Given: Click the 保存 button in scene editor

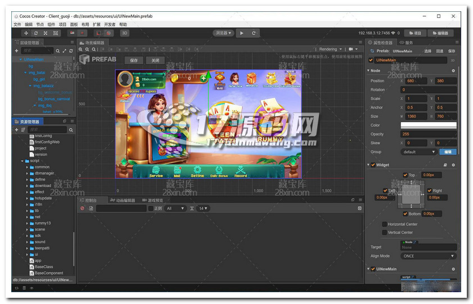Looking at the screenshot, I should (x=134, y=60).
